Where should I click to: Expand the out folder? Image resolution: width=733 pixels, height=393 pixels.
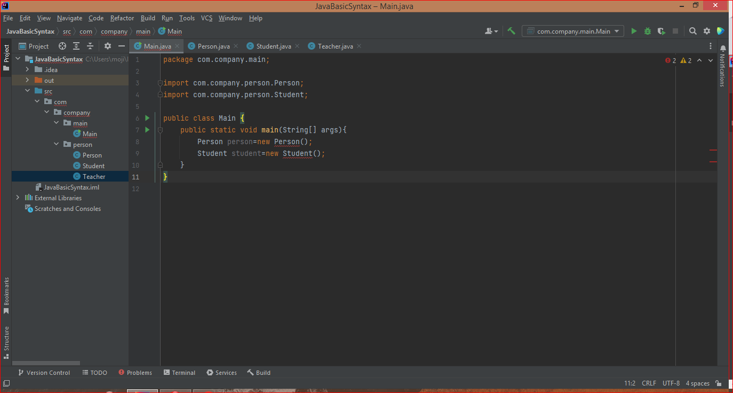point(27,81)
